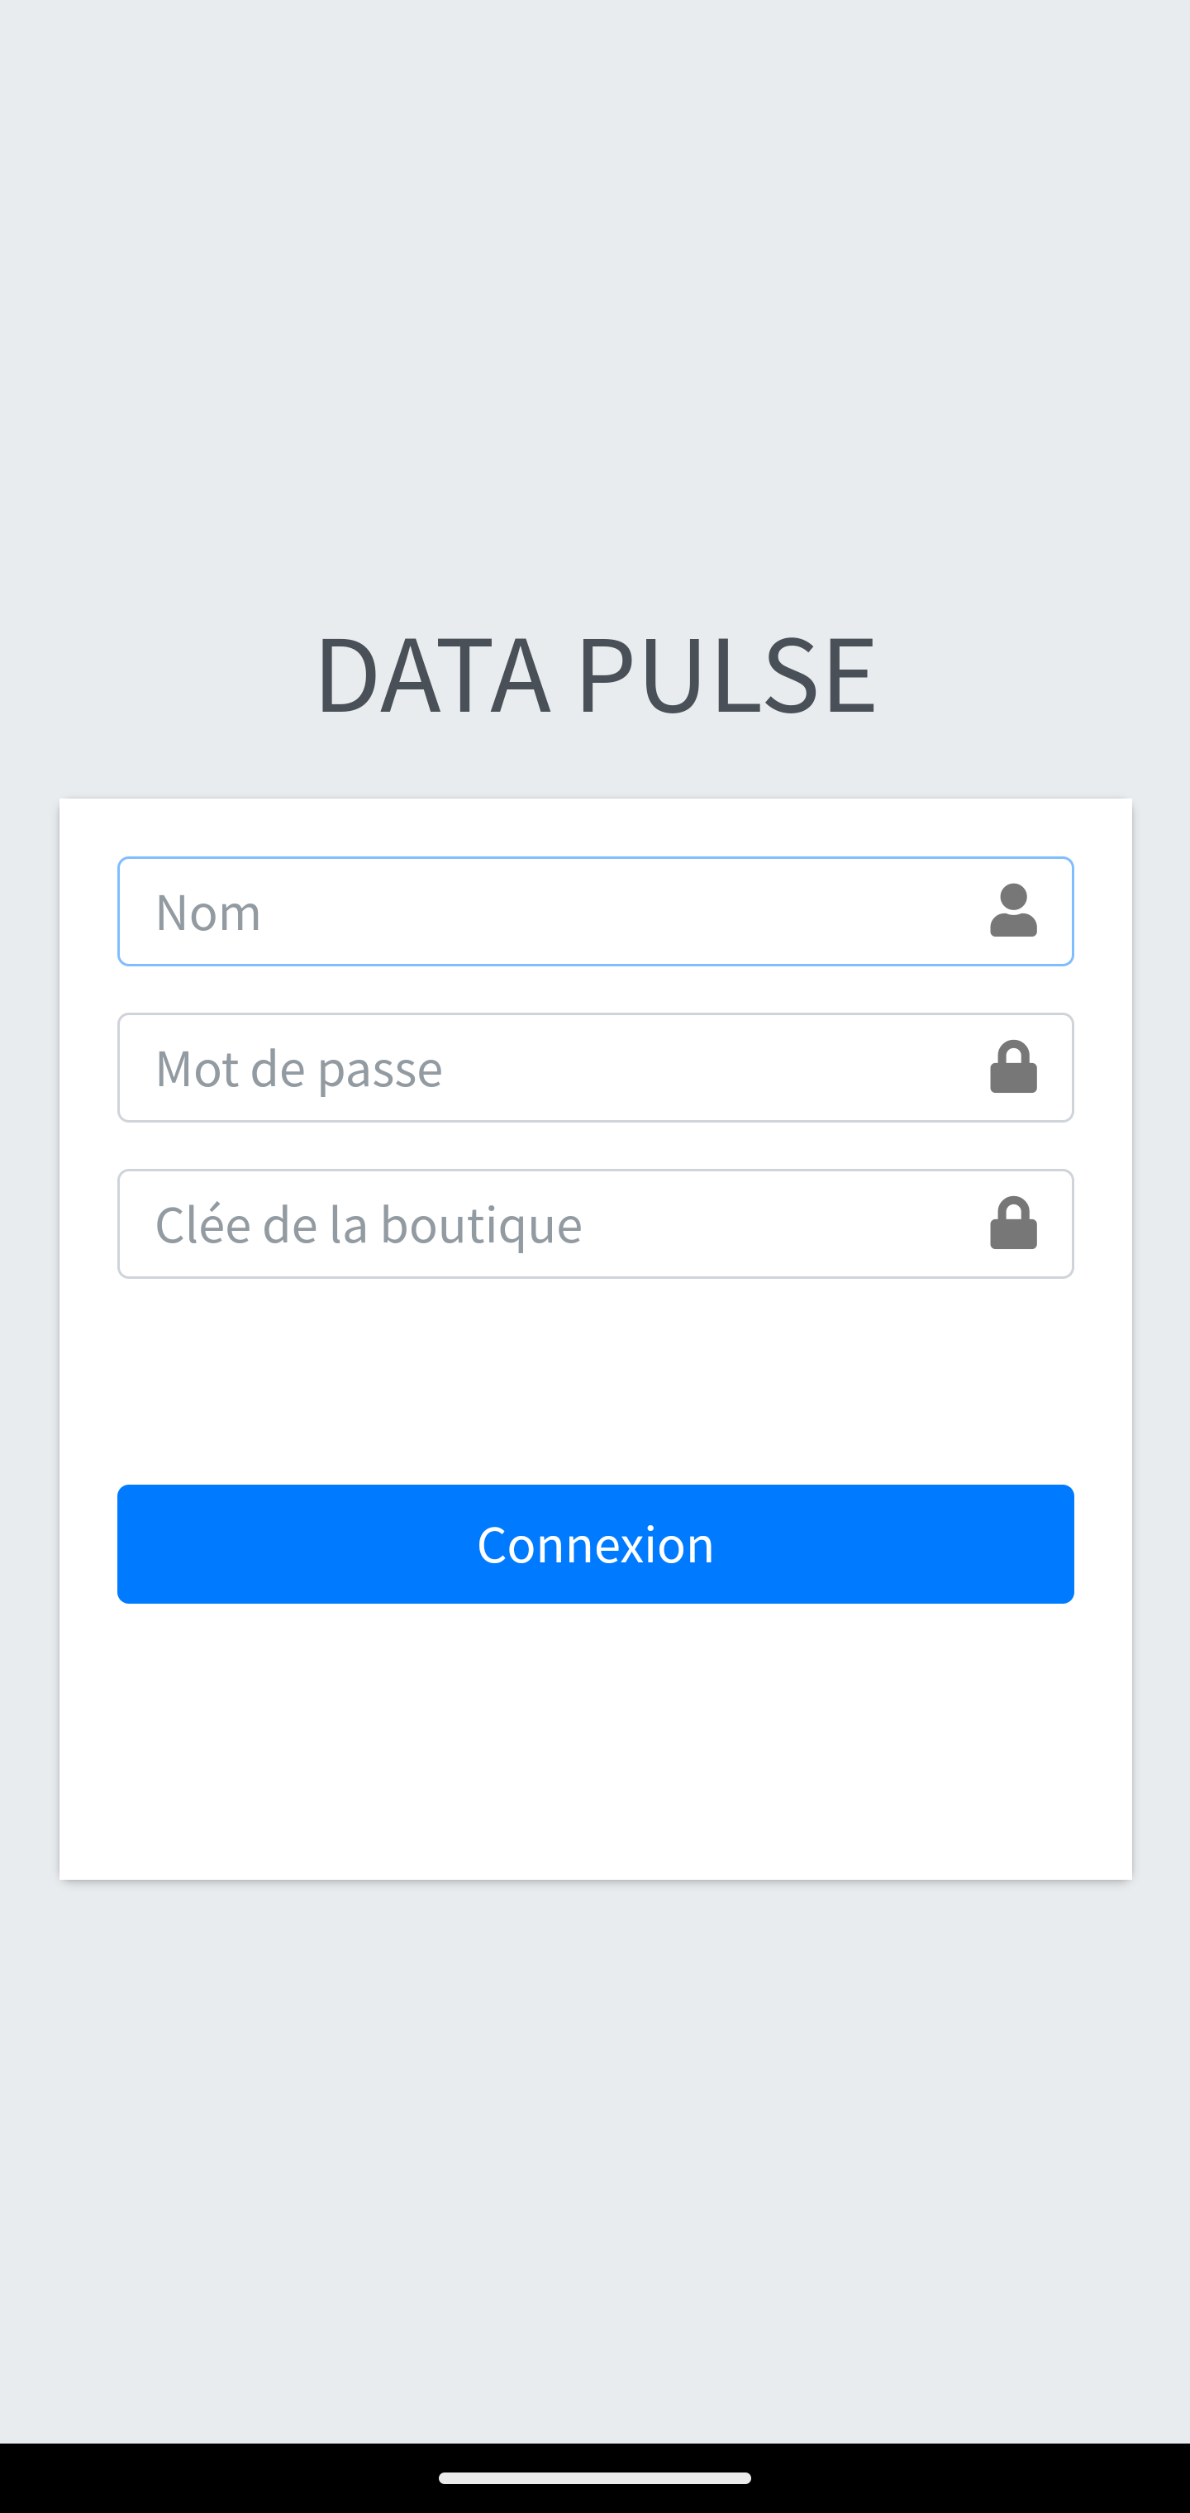Click the DATA PULSE title
1190x2513 pixels.
pyautogui.click(x=595, y=674)
